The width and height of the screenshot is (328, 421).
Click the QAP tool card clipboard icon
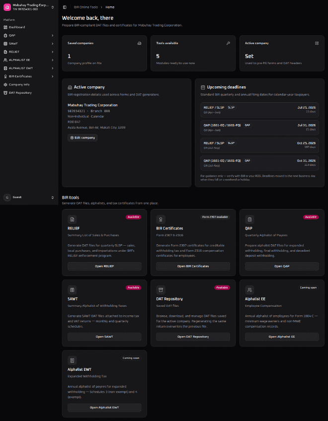tap(249, 219)
